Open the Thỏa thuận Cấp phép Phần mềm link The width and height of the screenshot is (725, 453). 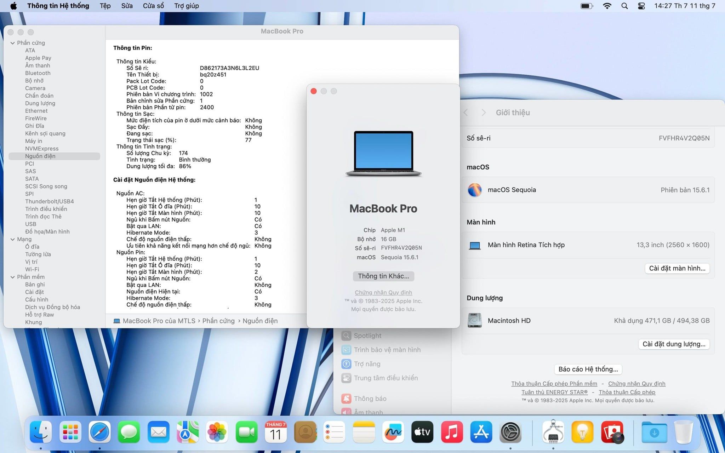click(554, 384)
